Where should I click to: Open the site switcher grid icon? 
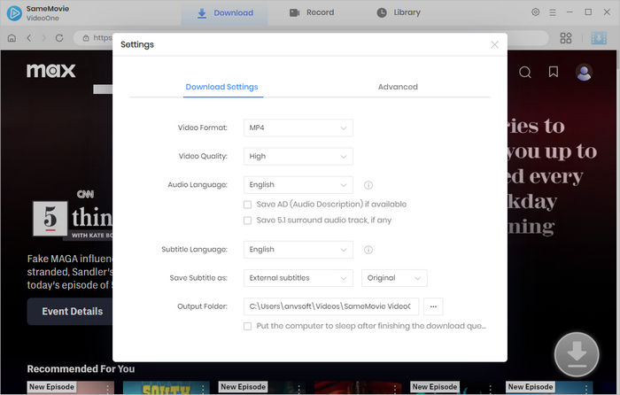[x=566, y=38]
